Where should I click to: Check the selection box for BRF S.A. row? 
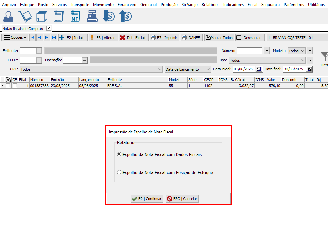[x=8, y=85]
